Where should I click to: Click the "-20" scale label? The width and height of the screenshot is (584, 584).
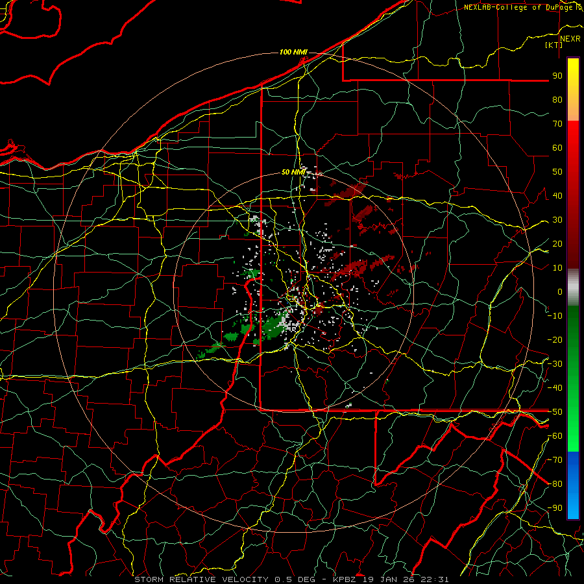pyautogui.click(x=555, y=339)
